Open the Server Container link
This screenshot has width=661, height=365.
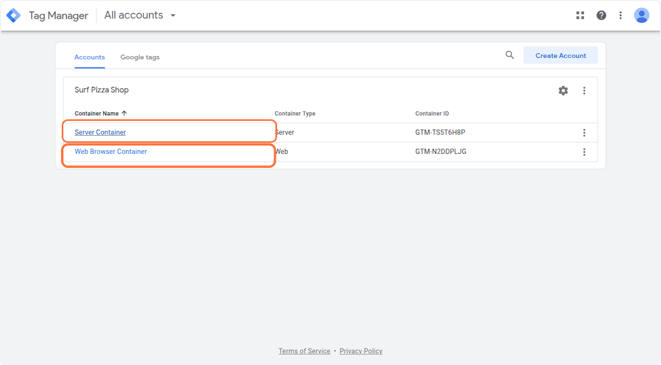tap(100, 132)
